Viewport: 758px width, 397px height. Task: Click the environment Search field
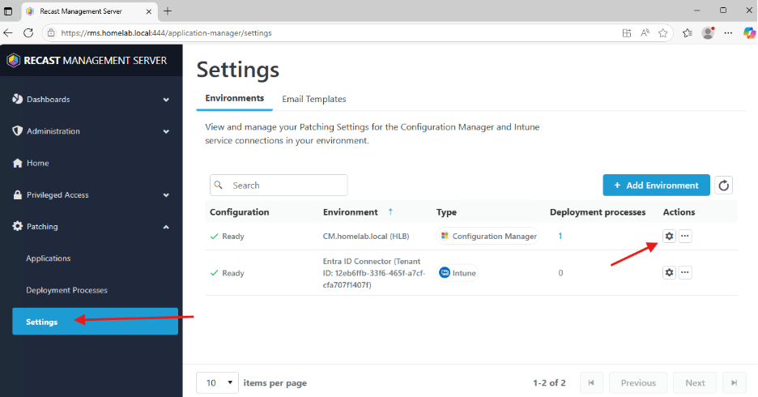(279, 186)
